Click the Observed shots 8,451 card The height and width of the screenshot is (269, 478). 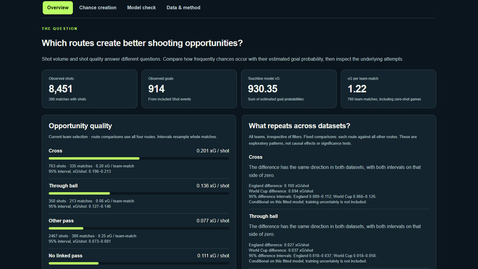(90, 89)
